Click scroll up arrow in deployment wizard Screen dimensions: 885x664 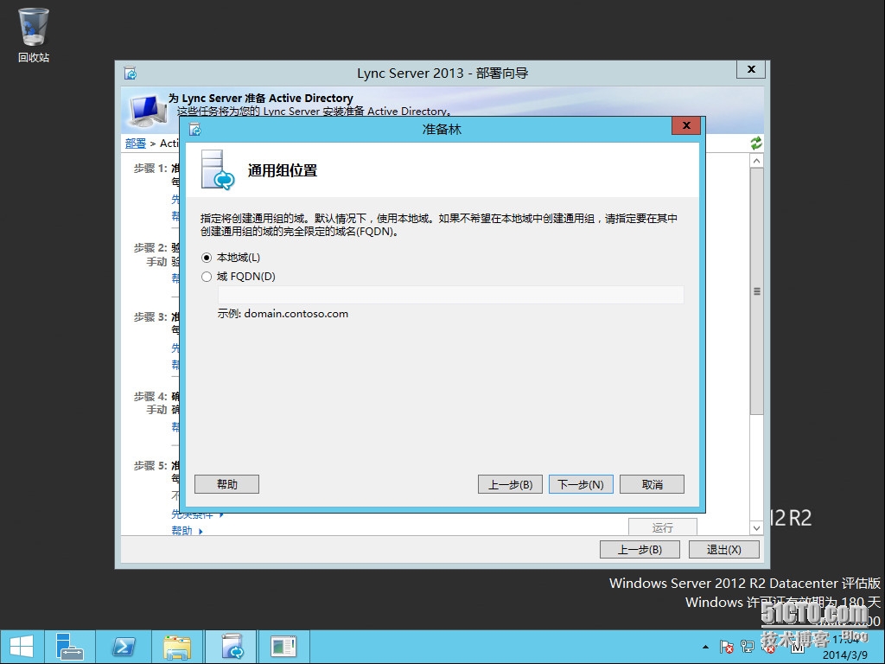click(x=757, y=161)
